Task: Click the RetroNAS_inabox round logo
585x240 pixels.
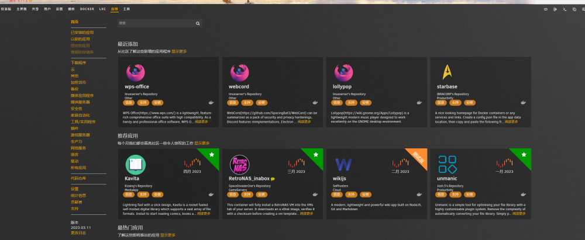Action: pyautogui.click(x=239, y=165)
